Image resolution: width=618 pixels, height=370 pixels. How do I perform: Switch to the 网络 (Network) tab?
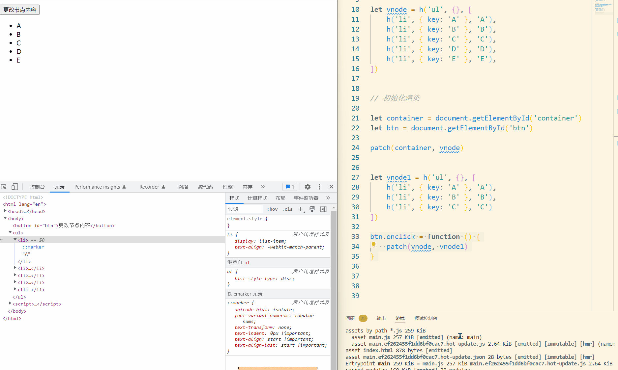tap(183, 187)
